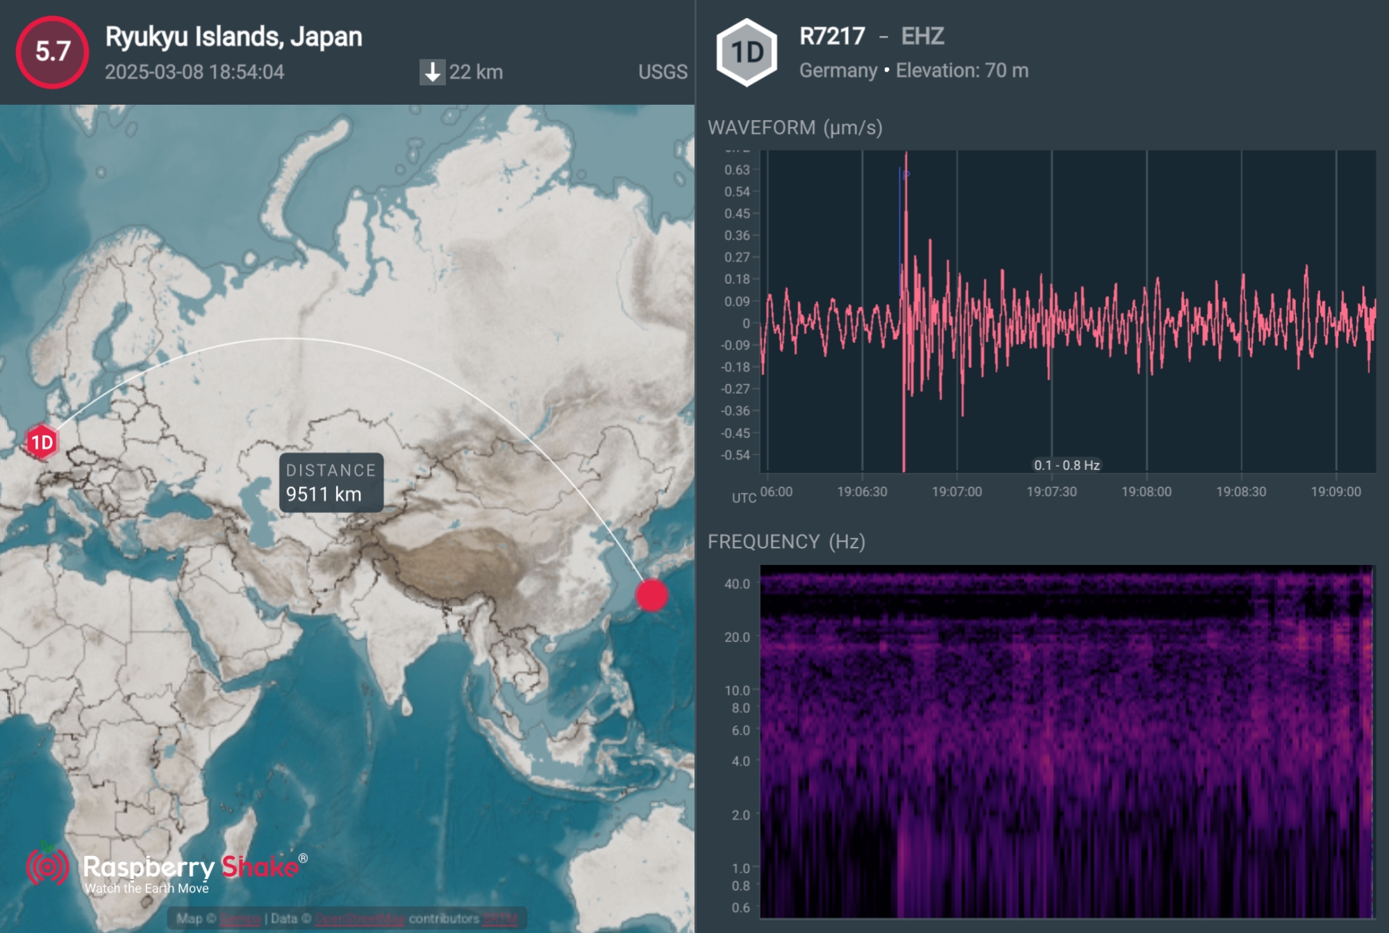Click the 19:07:00 time axis label

(x=957, y=491)
